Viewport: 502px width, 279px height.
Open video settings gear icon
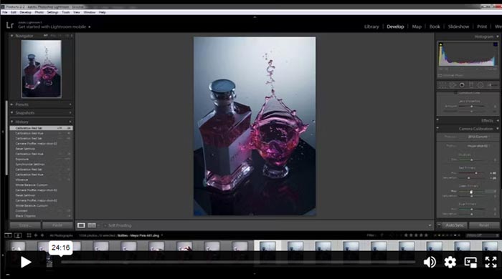tap(450, 262)
